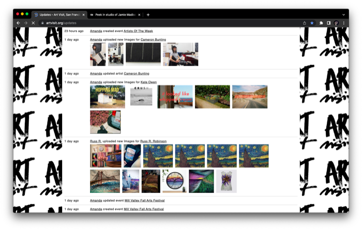This screenshot has width=362, height=230.
Task: Open the share icon in address bar
Action: click(x=304, y=23)
